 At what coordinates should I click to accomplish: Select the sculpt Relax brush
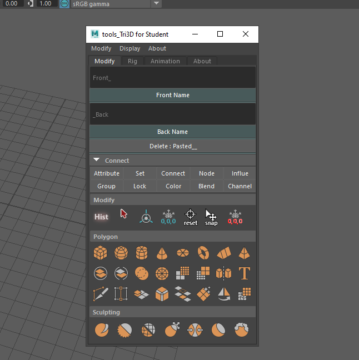pos(148,330)
